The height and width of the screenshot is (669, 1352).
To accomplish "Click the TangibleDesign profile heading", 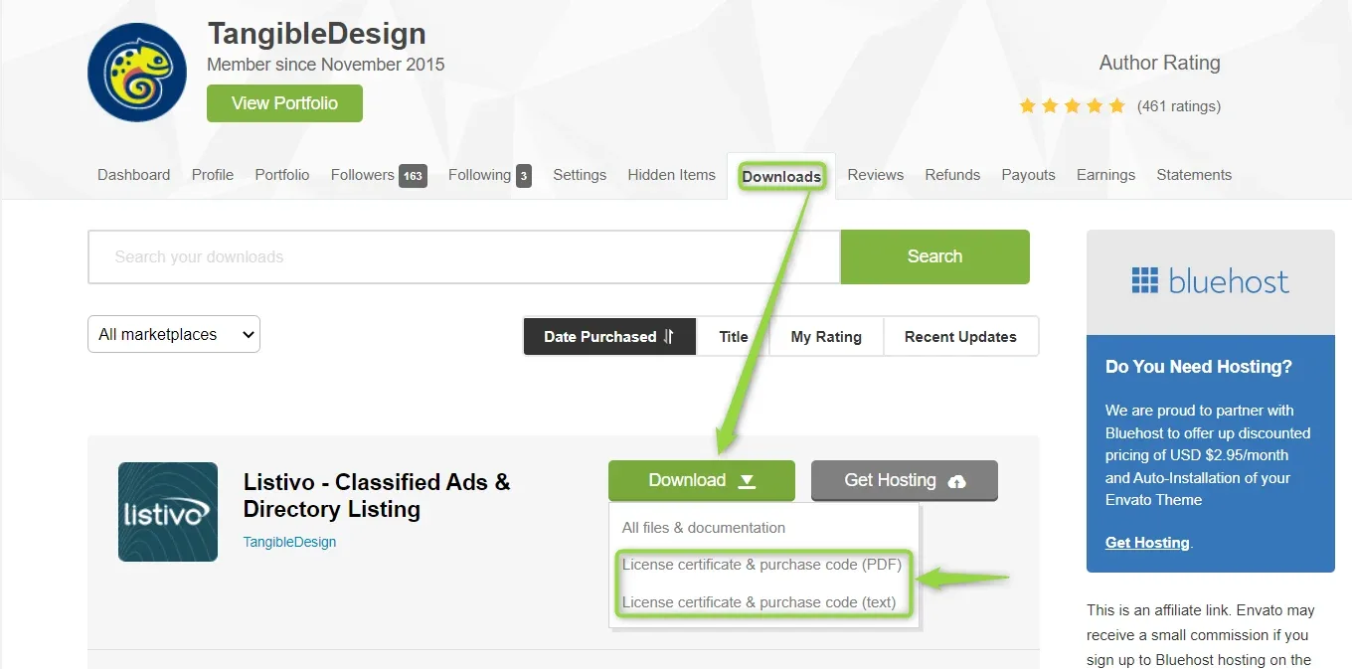I will point(316,34).
